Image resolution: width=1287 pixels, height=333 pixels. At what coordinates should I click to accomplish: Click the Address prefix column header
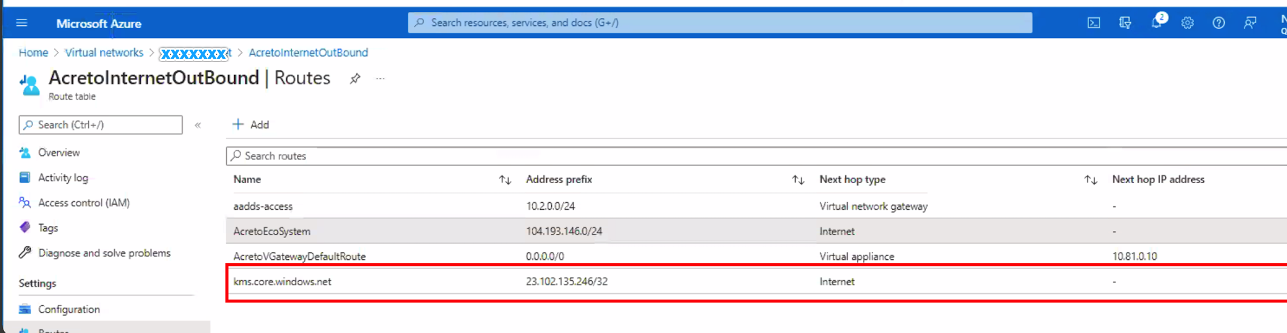(x=559, y=180)
